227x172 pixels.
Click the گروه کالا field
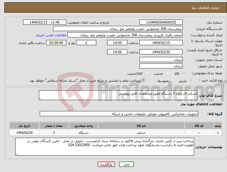coord(119,114)
